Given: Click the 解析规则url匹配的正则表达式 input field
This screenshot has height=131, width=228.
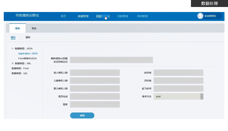Looking at the screenshot, I should click(111, 60).
